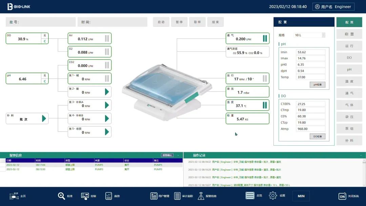This screenshot has height=206, width=366.
Task: Collapse the 报警信息 panel
Action: [178, 155]
